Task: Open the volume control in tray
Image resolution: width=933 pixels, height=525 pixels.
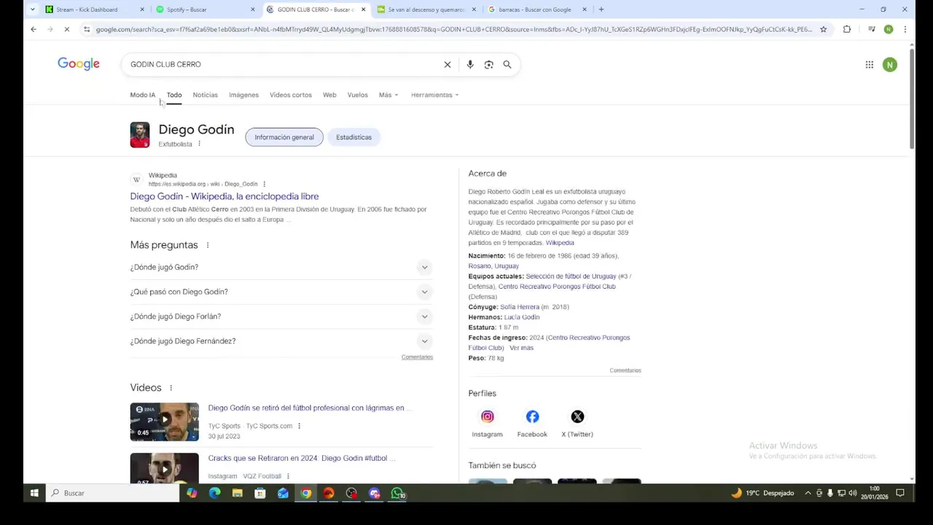Action: tap(853, 493)
